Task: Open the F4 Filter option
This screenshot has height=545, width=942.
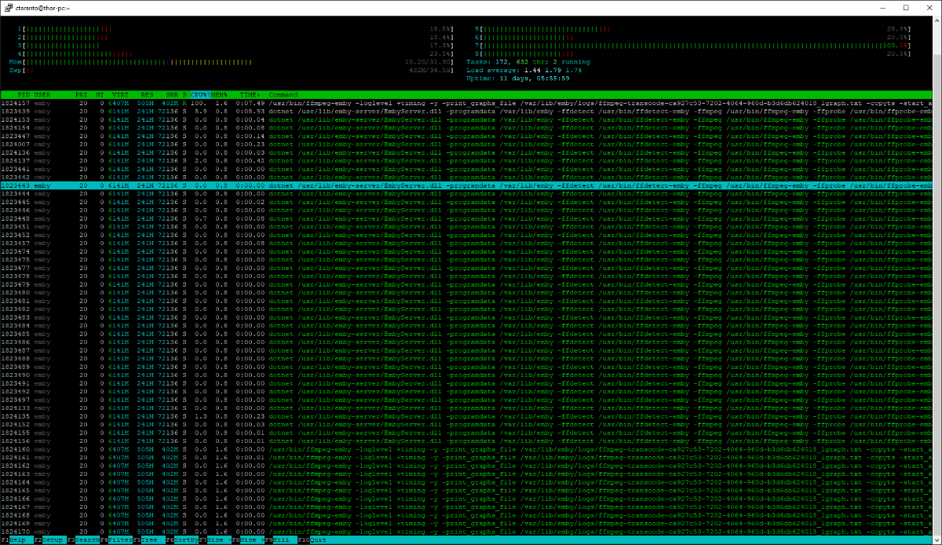Action: pos(117,540)
